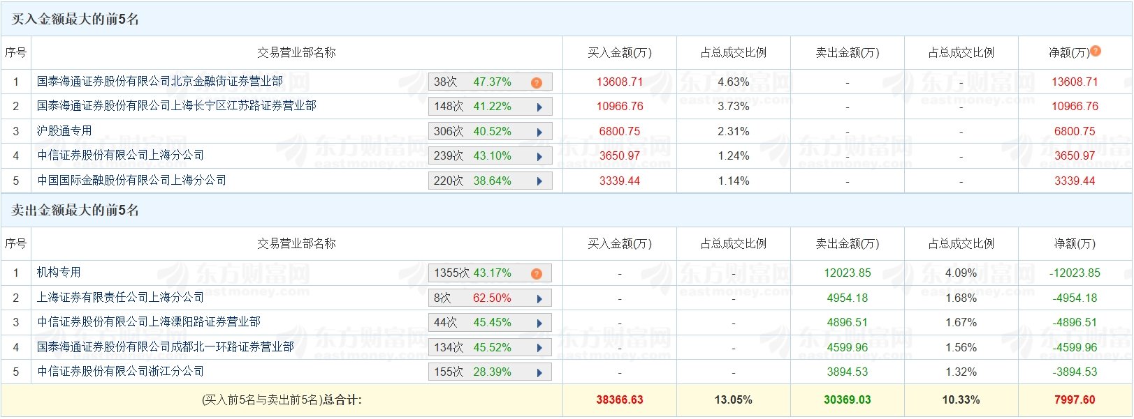
Task: Open 国泰海通证券北京金融街证券营业部 link
Action: tap(160, 82)
